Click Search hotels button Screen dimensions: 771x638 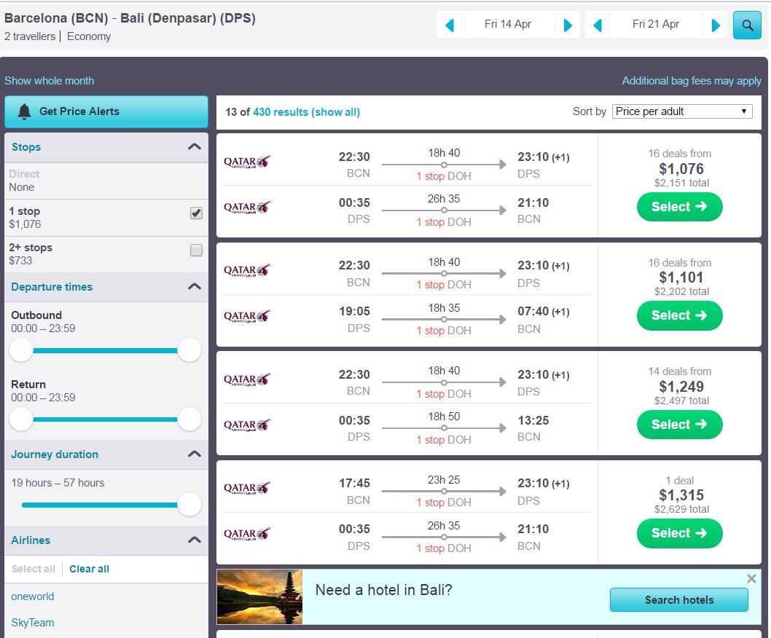pyautogui.click(x=679, y=599)
